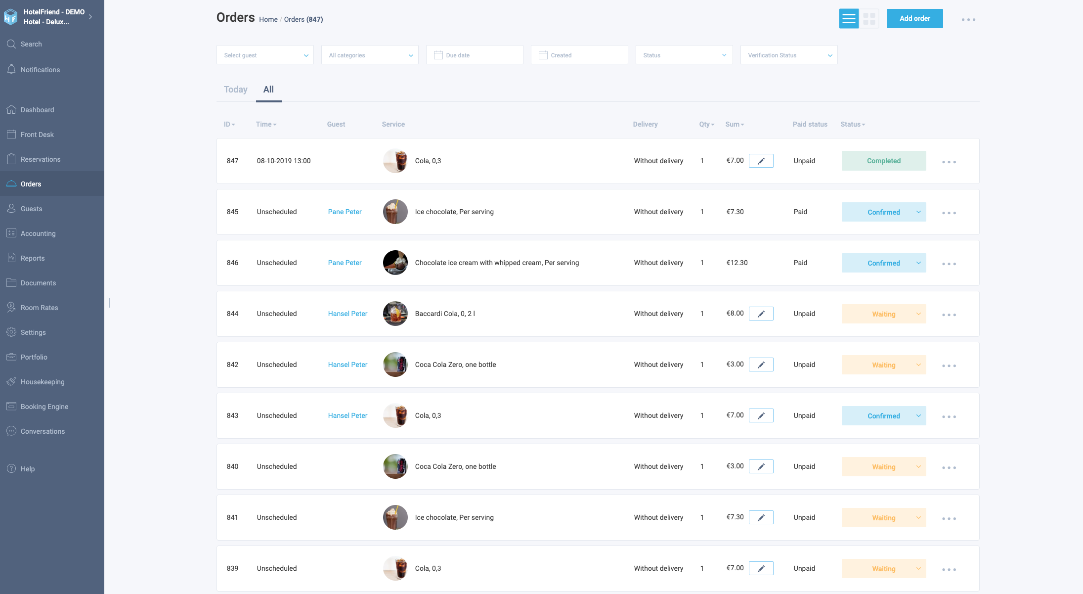
Task: Pick a Due date filter
Action: (475, 55)
